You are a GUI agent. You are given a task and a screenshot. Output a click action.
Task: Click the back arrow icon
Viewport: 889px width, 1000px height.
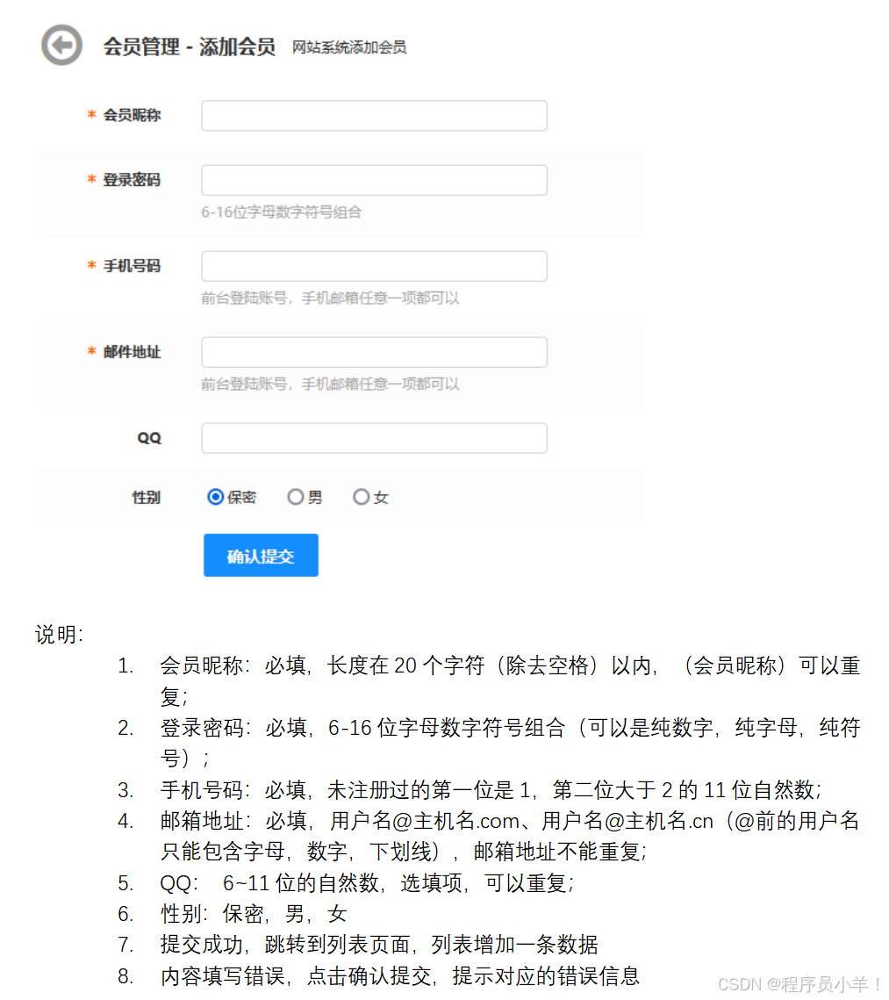pos(61,46)
